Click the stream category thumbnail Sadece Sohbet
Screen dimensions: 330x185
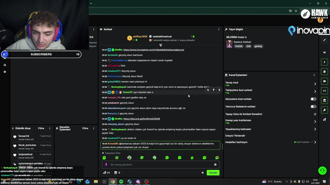229,44
